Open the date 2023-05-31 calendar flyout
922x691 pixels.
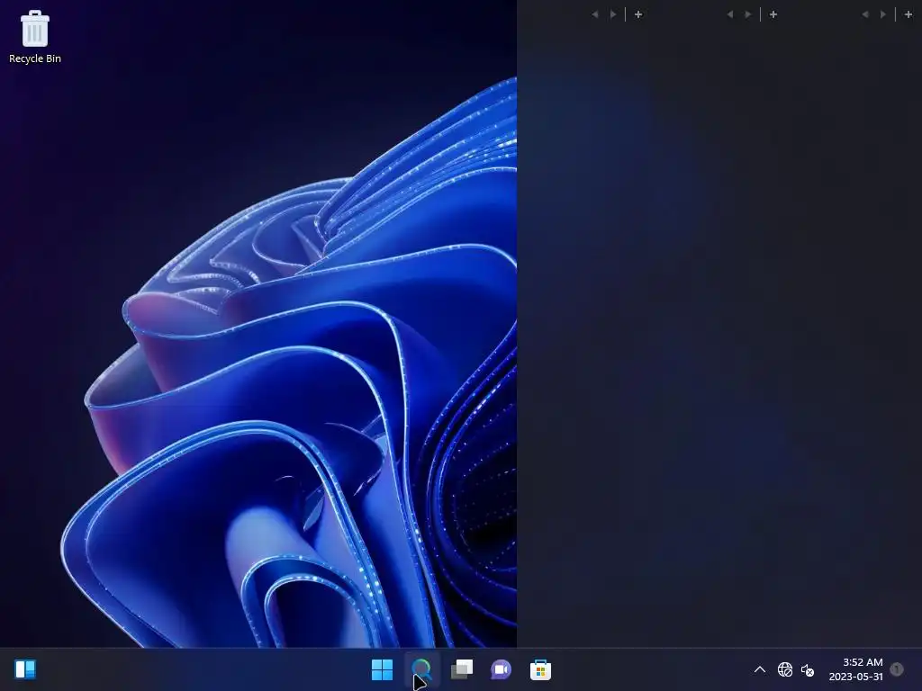point(855,677)
